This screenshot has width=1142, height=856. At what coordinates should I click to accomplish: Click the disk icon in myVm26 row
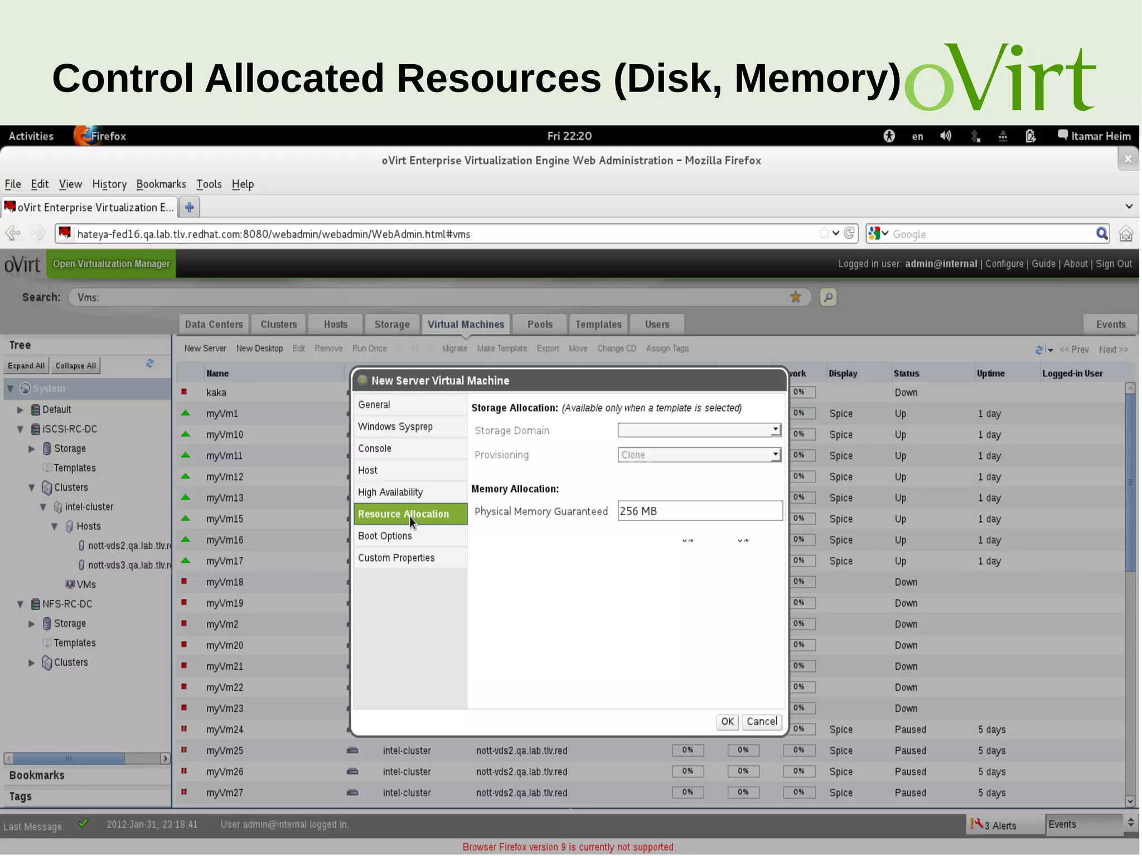(352, 771)
